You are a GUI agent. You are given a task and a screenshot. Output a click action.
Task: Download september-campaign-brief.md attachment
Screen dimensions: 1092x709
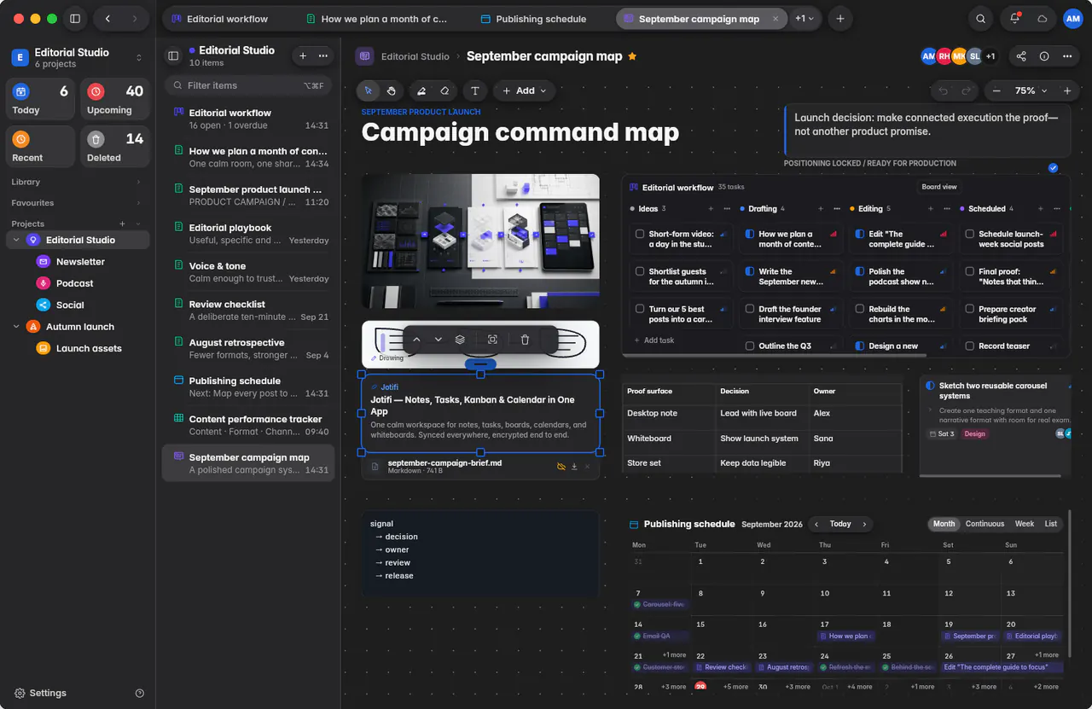574,467
